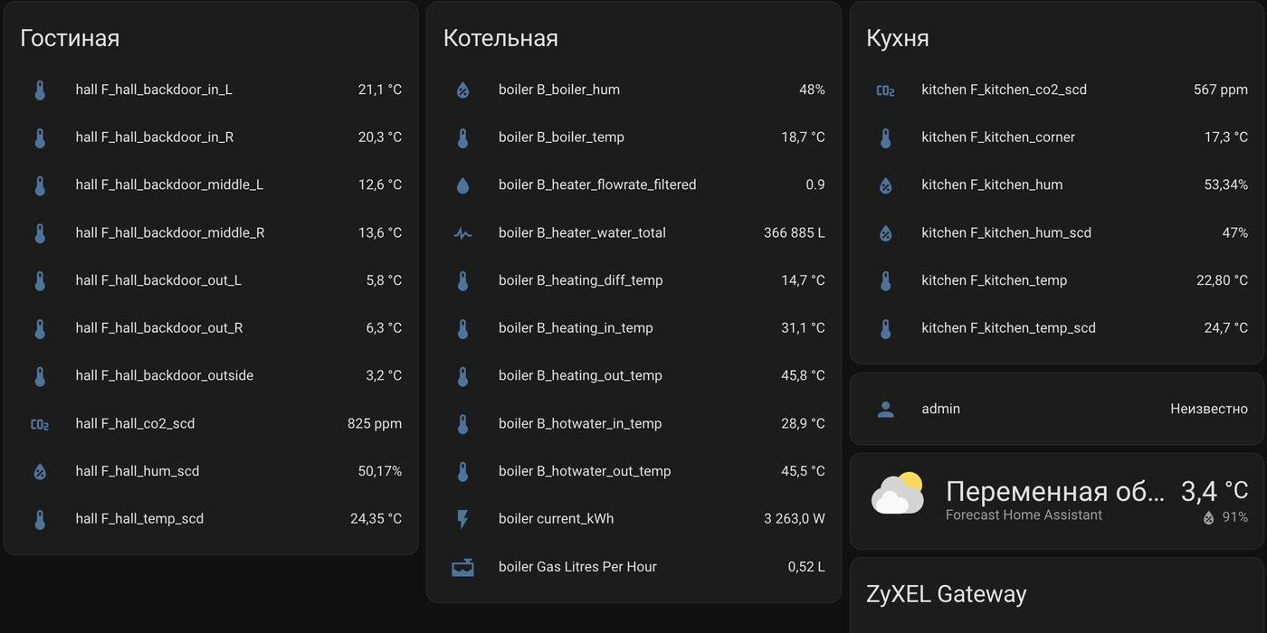Select the thermometer icon for boiler B_boiler_temp

tap(462, 137)
